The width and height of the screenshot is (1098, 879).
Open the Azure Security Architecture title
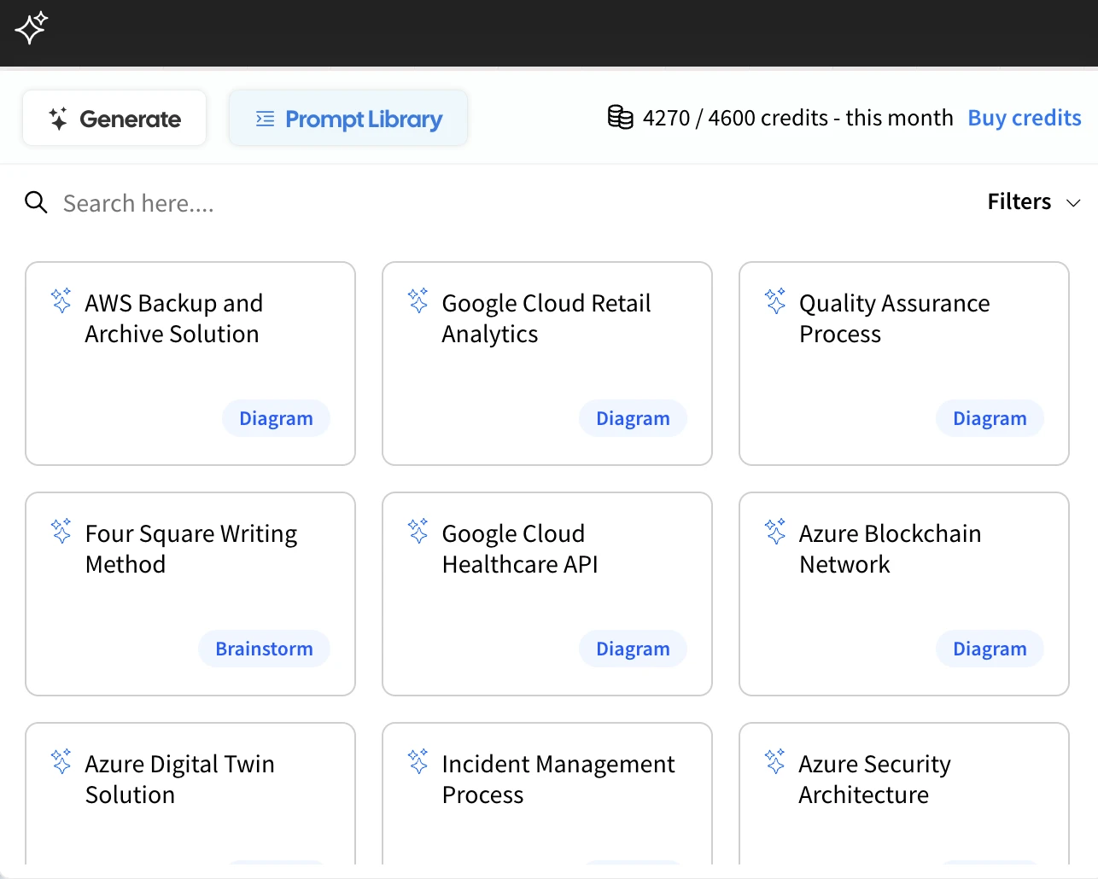tap(874, 779)
